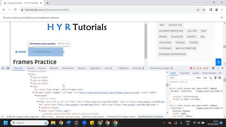
Task: Share this page via the address bar icon
Action: click(198, 10)
